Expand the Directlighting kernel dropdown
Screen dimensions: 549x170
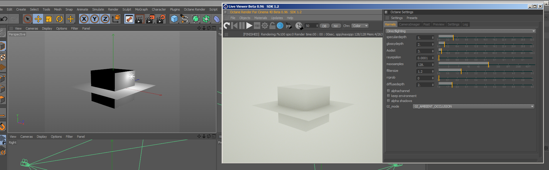click(x=460, y=31)
